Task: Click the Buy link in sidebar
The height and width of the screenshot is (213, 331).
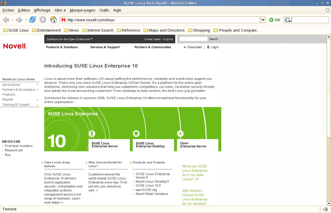Action: (x=8, y=155)
